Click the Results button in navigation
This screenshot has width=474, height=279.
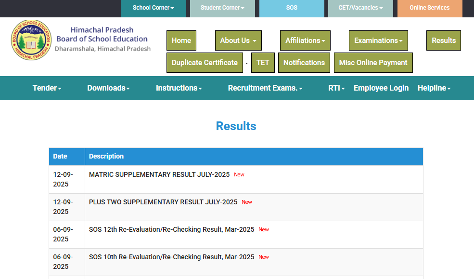point(444,40)
